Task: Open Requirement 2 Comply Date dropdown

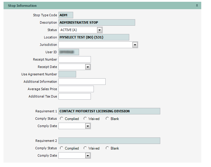Action: 88,155
